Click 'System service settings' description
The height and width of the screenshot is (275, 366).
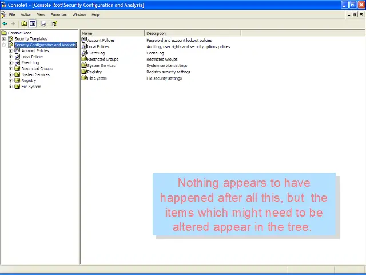coord(167,65)
